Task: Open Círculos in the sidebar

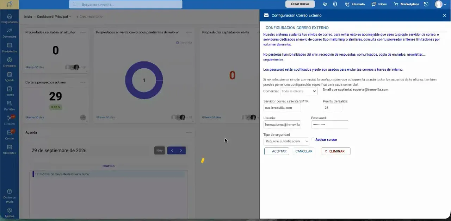Action: coord(10,121)
